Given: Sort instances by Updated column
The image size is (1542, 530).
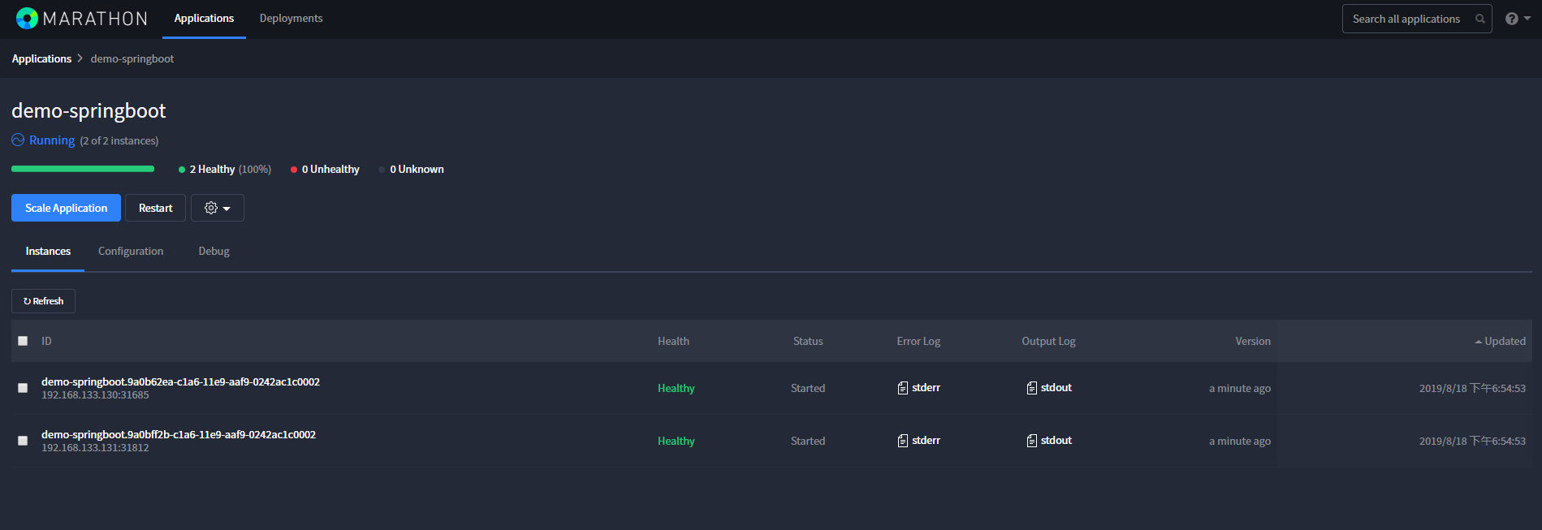Looking at the screenshot, I should click(x=1504, y=341).
